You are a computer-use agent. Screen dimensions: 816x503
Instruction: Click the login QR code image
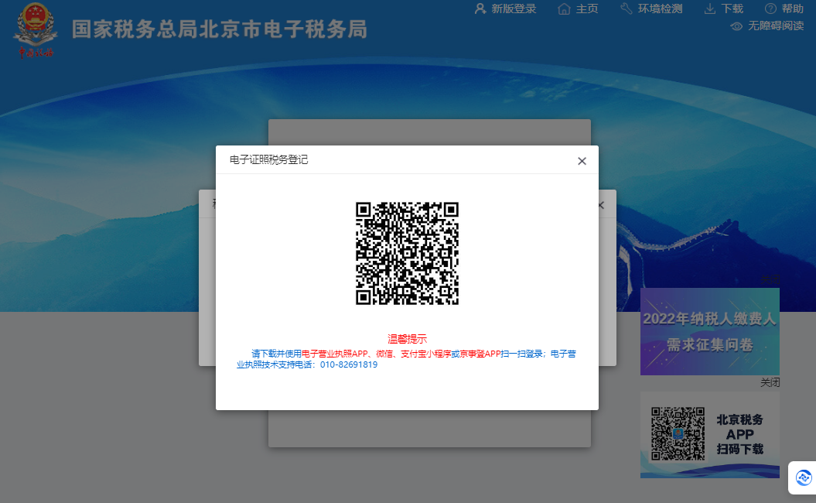407,253
